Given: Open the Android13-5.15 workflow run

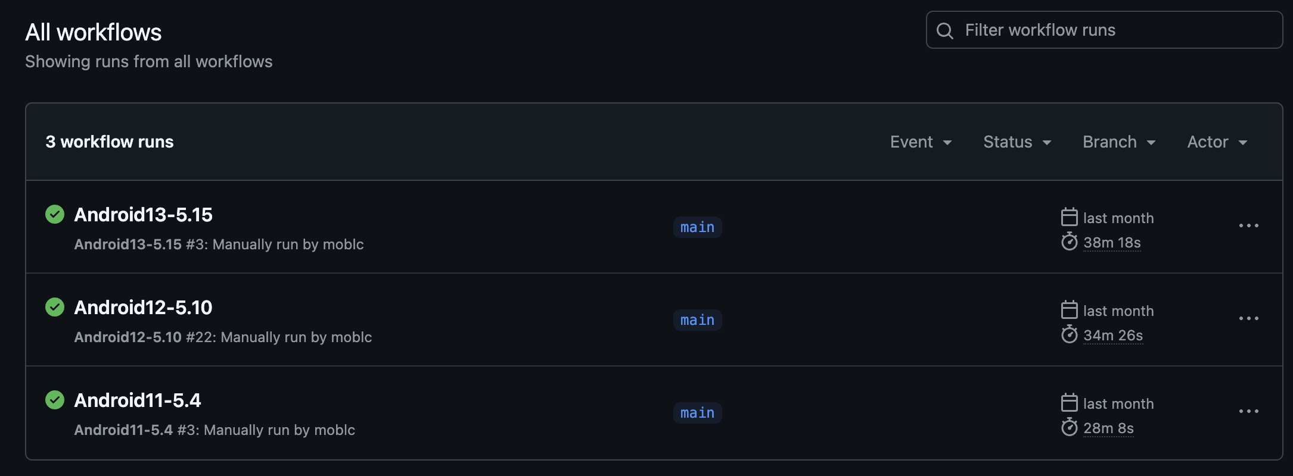Looking at the screenshot, I should pyautogui.click(x=143, y=215).
